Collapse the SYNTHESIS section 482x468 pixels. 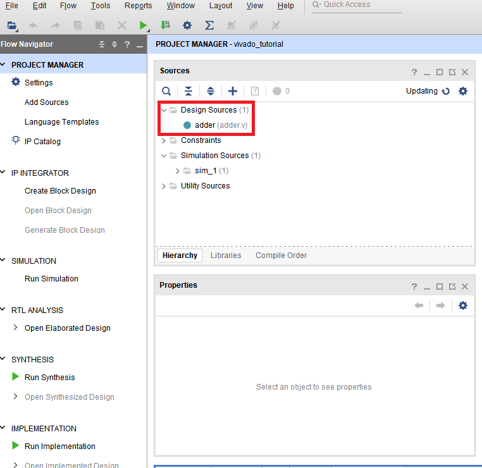(x=3, y=359)
